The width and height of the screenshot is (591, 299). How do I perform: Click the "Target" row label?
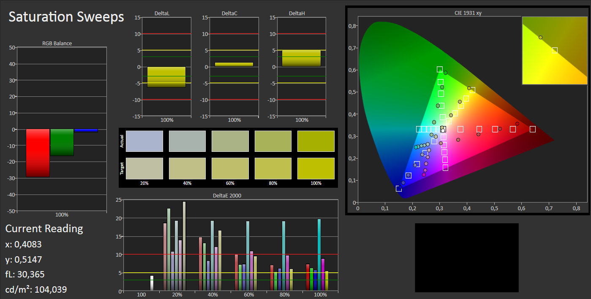pyautogui.click(x=123, y=168)
